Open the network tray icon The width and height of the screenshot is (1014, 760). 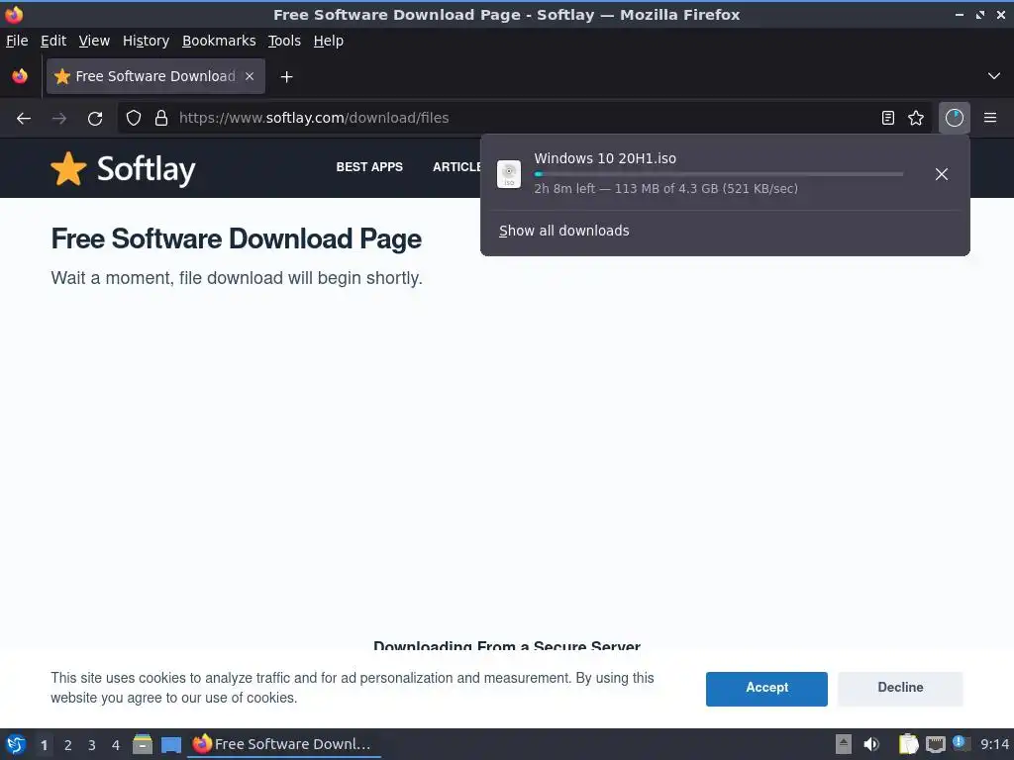pyautogui.click(x=935, y=744)
